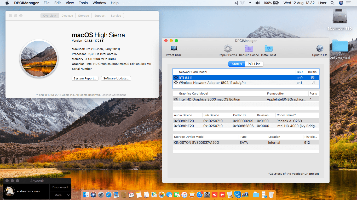Open the Macintosh SSD drive icon
The width and height of the screenshot is (357, 200).
[340, 17]
